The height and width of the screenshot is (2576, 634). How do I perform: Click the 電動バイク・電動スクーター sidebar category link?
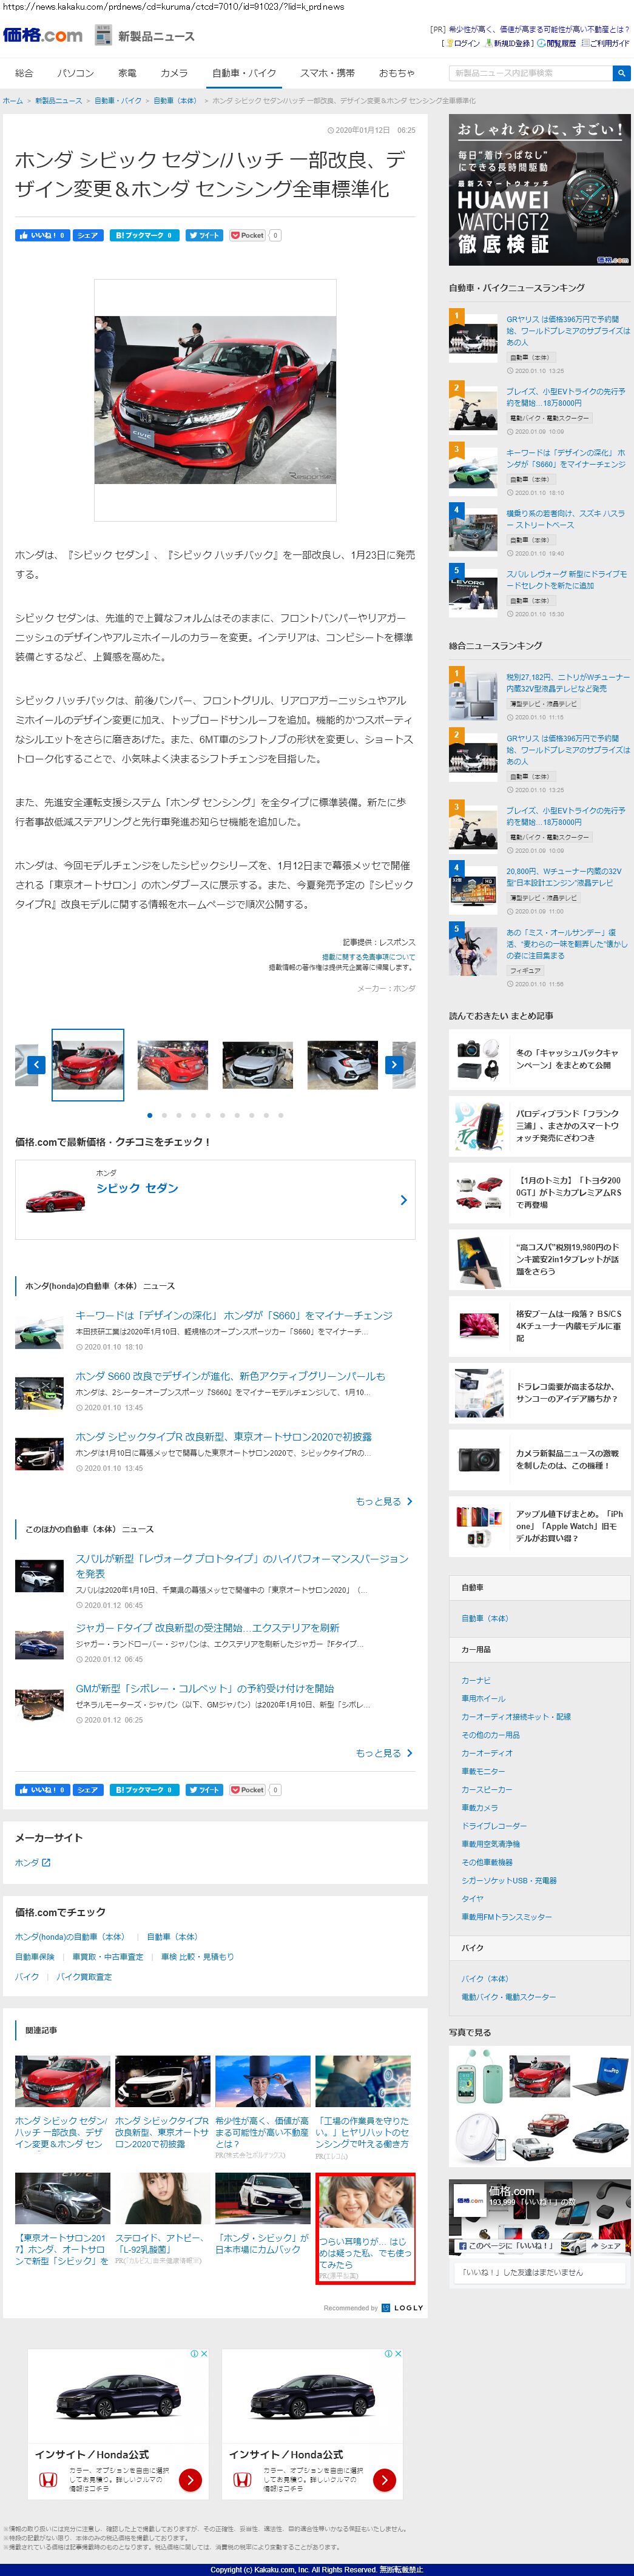[508, 1997]
